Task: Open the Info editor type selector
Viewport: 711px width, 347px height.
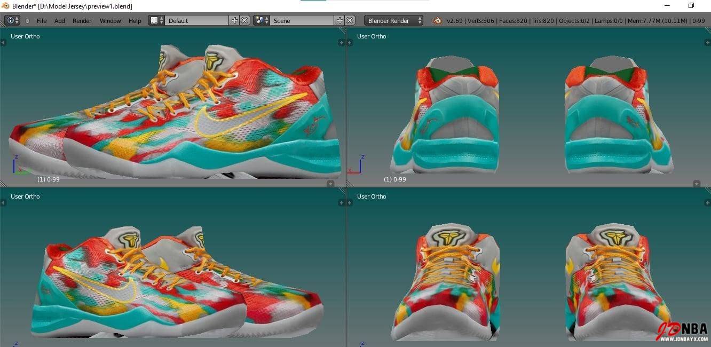Action: [12, 20]
